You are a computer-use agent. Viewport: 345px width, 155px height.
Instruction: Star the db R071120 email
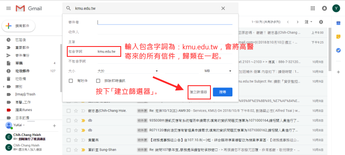[76, 130]
